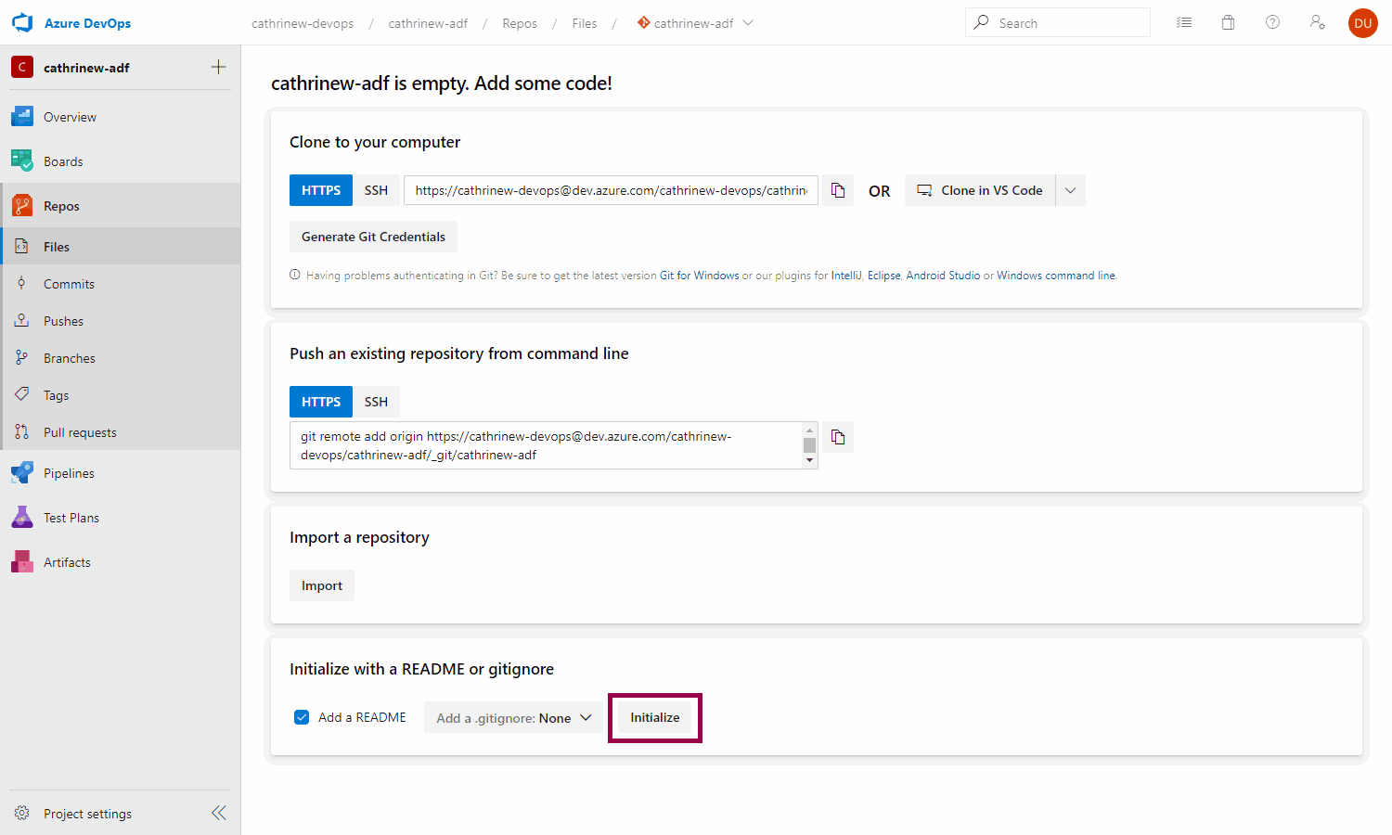The width and height of the screenshot is (1392, 835).
Task: Open Artifacts in the sidebar
Action: [67, 562]
